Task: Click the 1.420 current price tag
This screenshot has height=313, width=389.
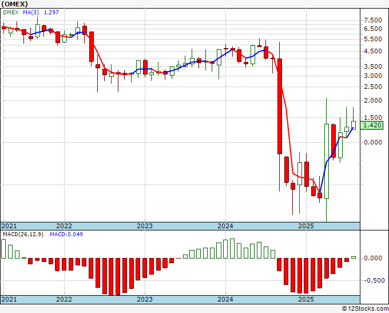Action: [x=372, y=125]
